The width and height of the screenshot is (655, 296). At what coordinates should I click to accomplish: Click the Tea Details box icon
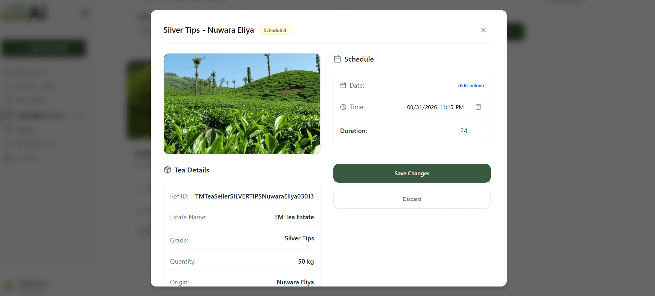tap(167, 170)
